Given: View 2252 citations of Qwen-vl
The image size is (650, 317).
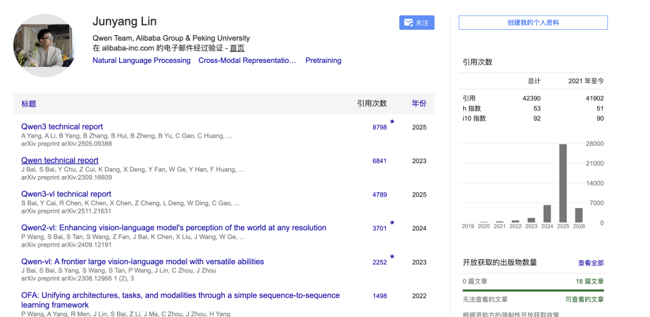Looking at the screenshot, I should (x=379, y=262).
